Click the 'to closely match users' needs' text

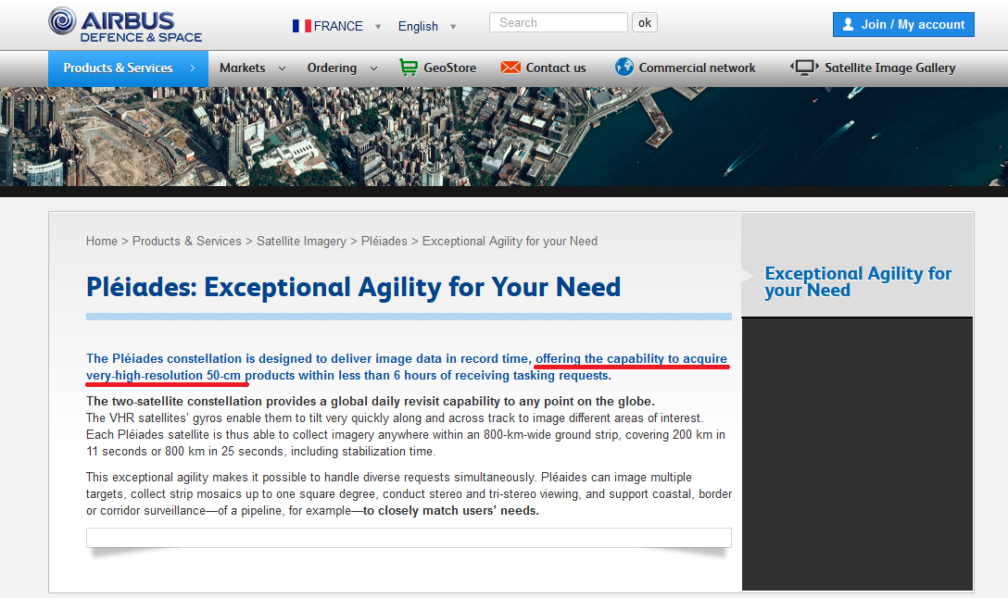pos(451,511)
